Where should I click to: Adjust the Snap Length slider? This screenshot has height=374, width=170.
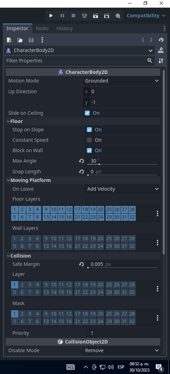click(122, 175)
